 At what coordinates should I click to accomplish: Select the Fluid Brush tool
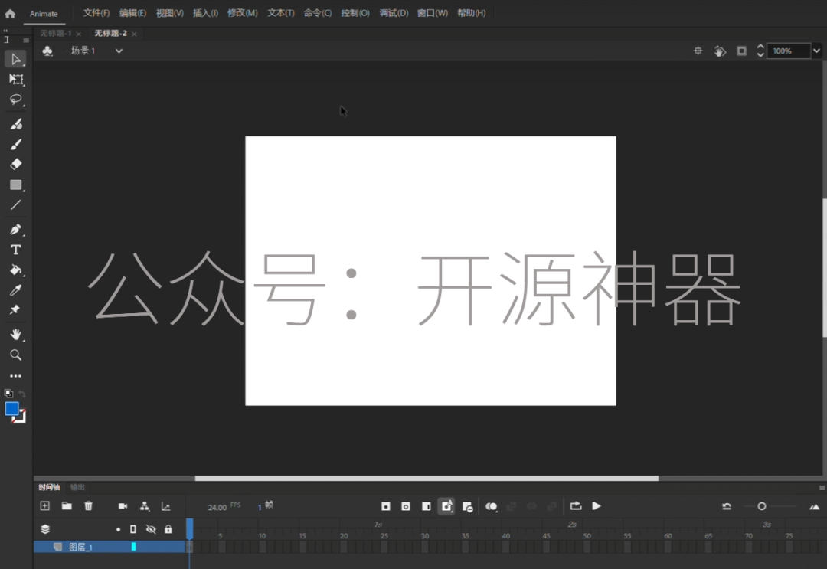pos(16,124)
